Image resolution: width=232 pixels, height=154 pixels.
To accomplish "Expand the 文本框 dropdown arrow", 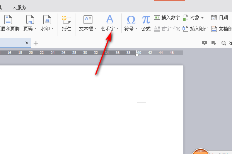I will pyautogui.click(x=96, y=28).
